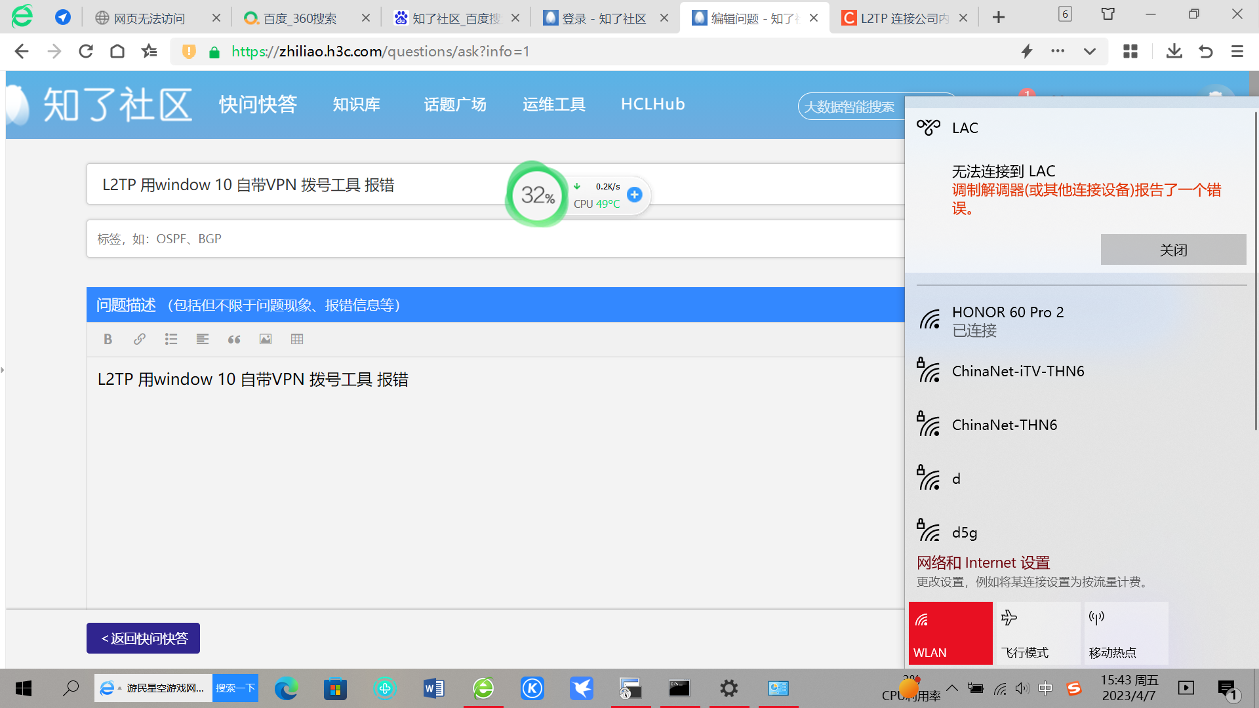Open 网络和 Internet 设置 link
This screenshot has width=1259, height=708.
coord(983,562)
